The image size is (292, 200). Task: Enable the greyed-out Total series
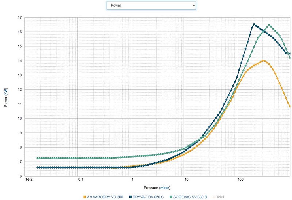[221, 197]
